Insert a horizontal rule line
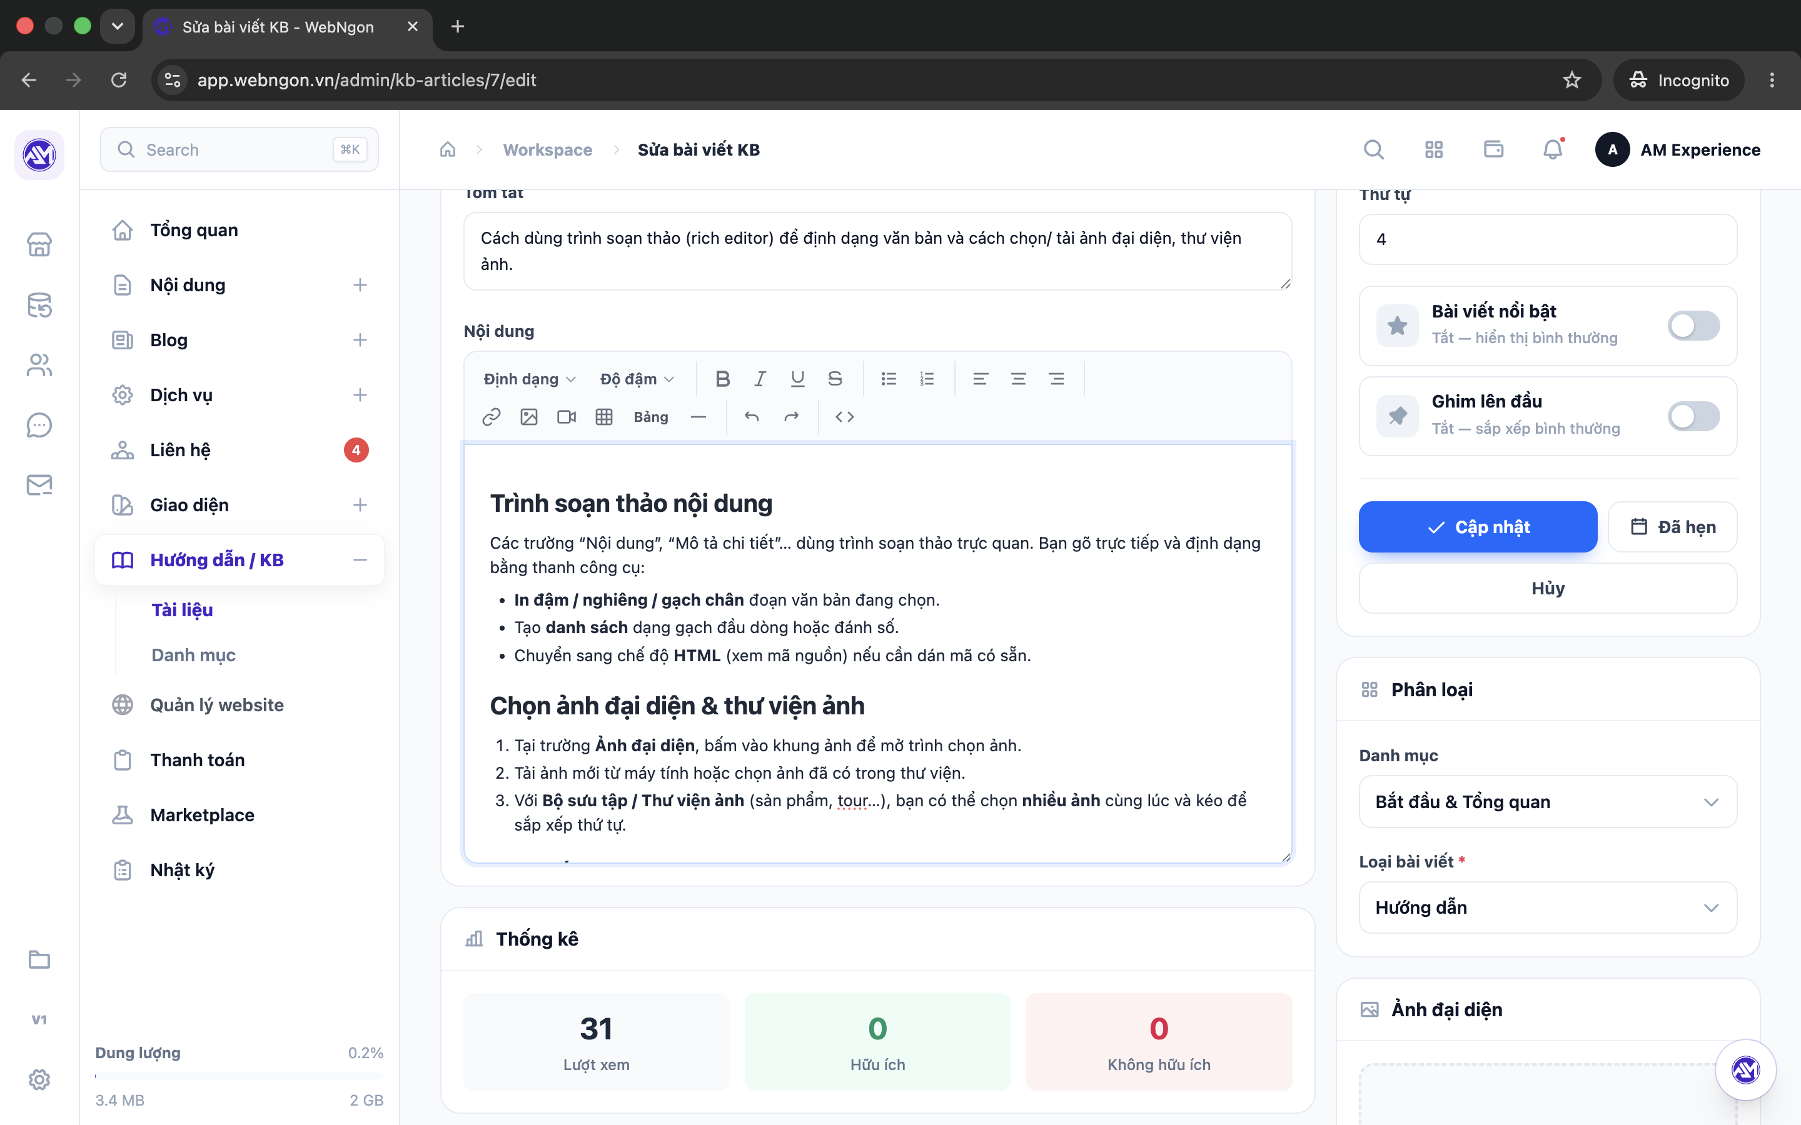Image resolution: width=1801 pixels, height=1125 pixels. point(698,417)
